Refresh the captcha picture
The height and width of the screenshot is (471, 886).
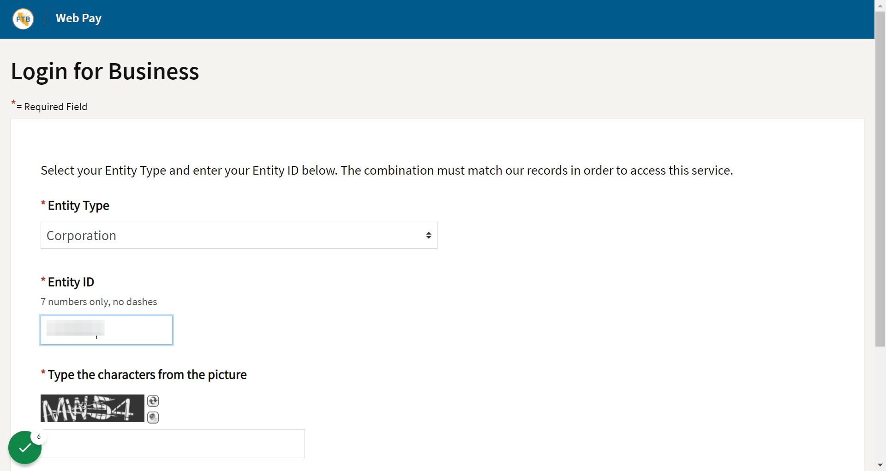pyautogui.click(x=153, y=401)
